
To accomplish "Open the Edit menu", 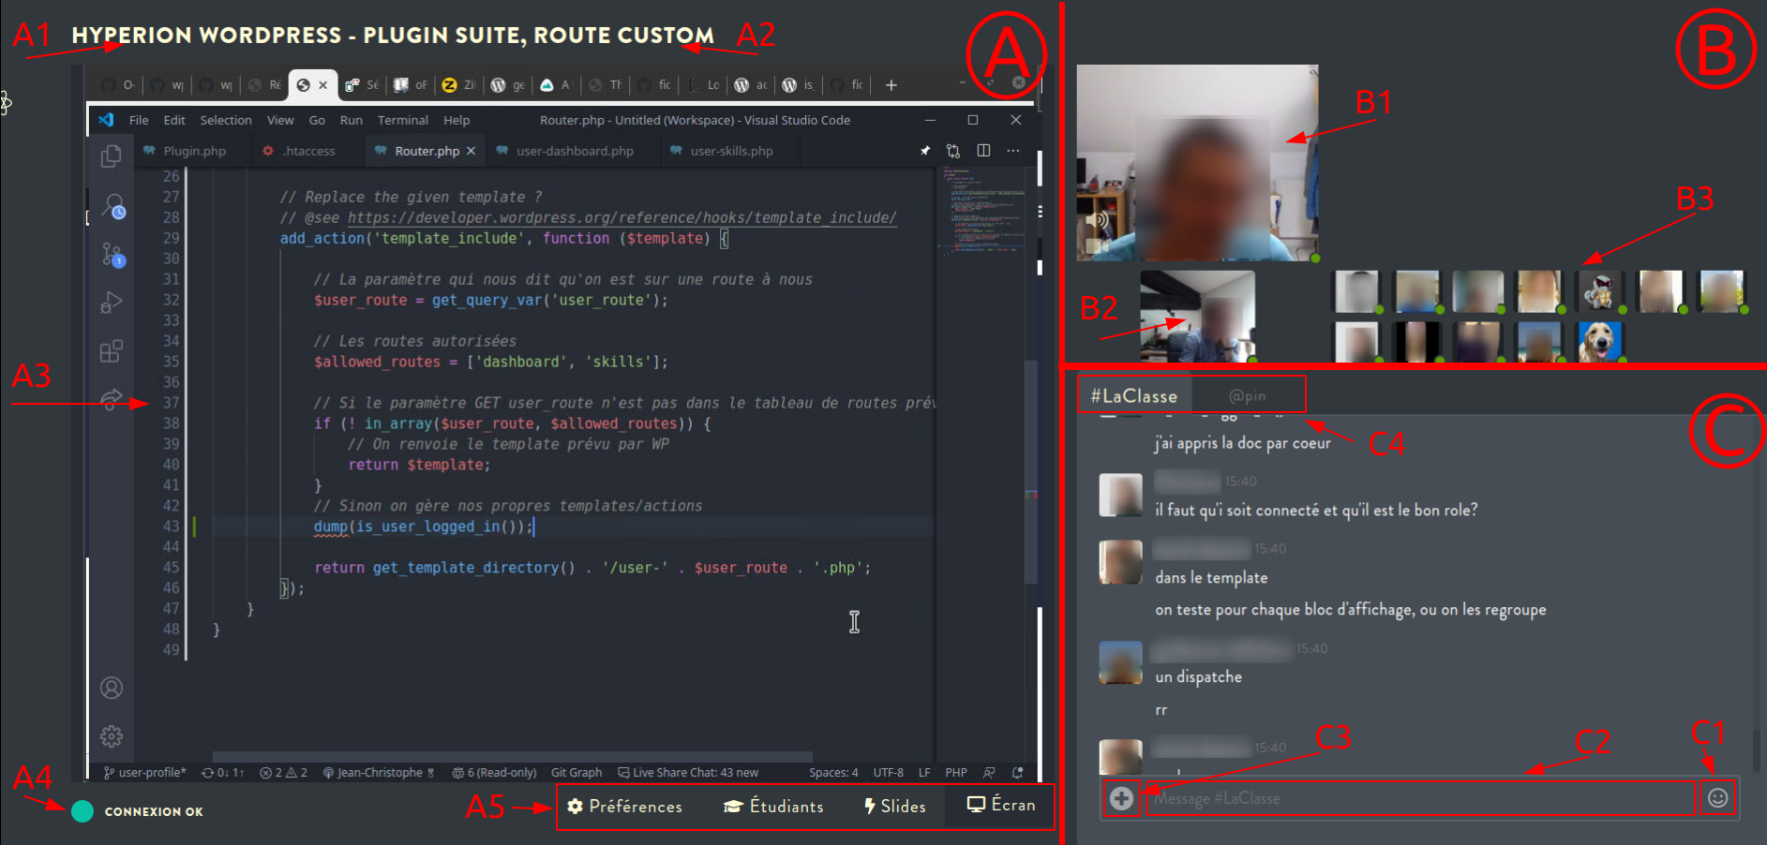I will tap(174, 120).
